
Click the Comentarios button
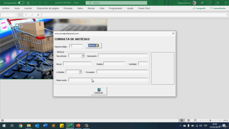tap(218, 8)
